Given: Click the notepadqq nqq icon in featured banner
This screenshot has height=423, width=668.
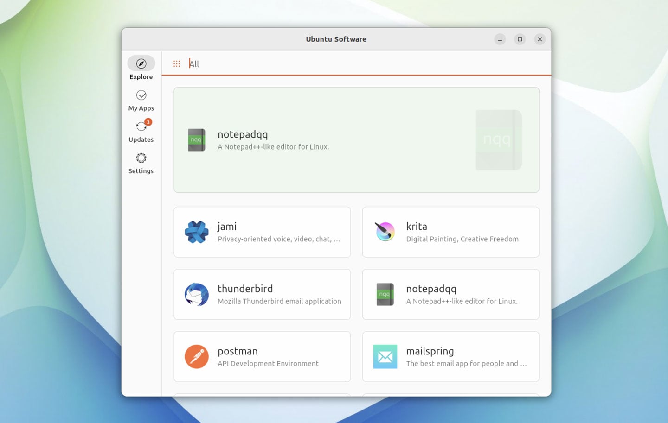Looking at the screenshot, I should [196, 139].
